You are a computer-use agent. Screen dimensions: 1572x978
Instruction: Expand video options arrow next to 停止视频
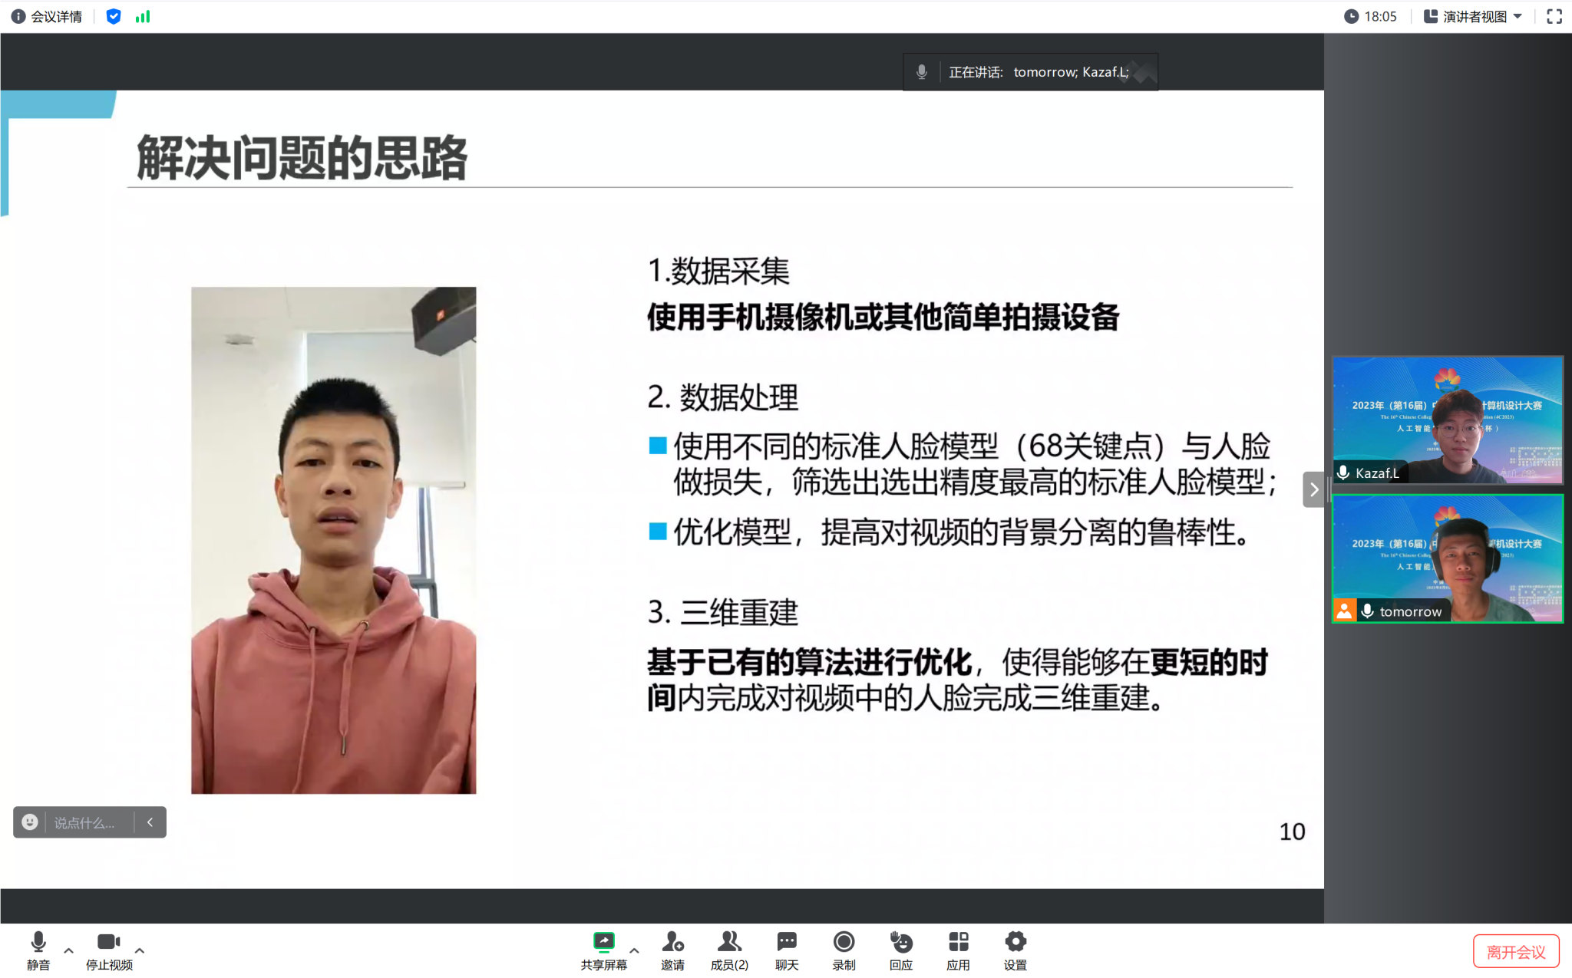click(x=140, y=950)
